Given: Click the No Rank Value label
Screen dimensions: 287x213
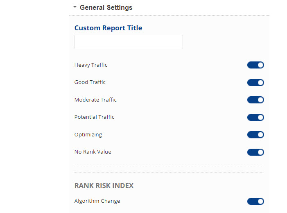Looking at the screenshot, I should click(x=93, y=152).
